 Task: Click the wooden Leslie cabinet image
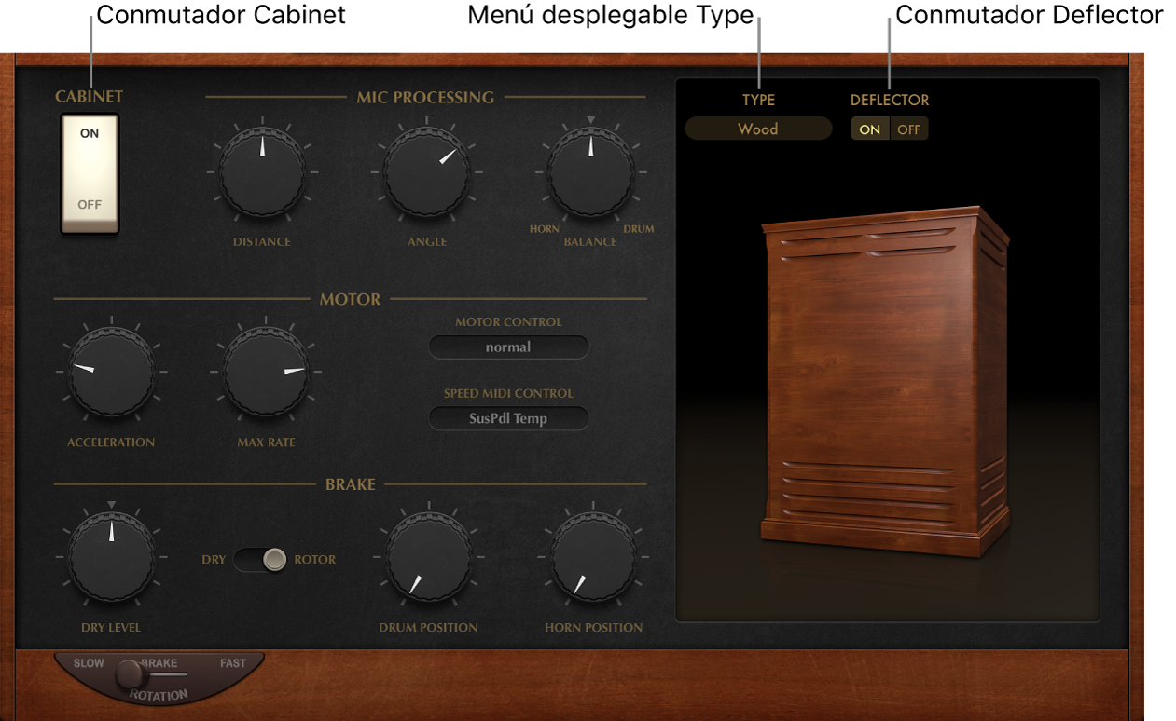point(884,382)
